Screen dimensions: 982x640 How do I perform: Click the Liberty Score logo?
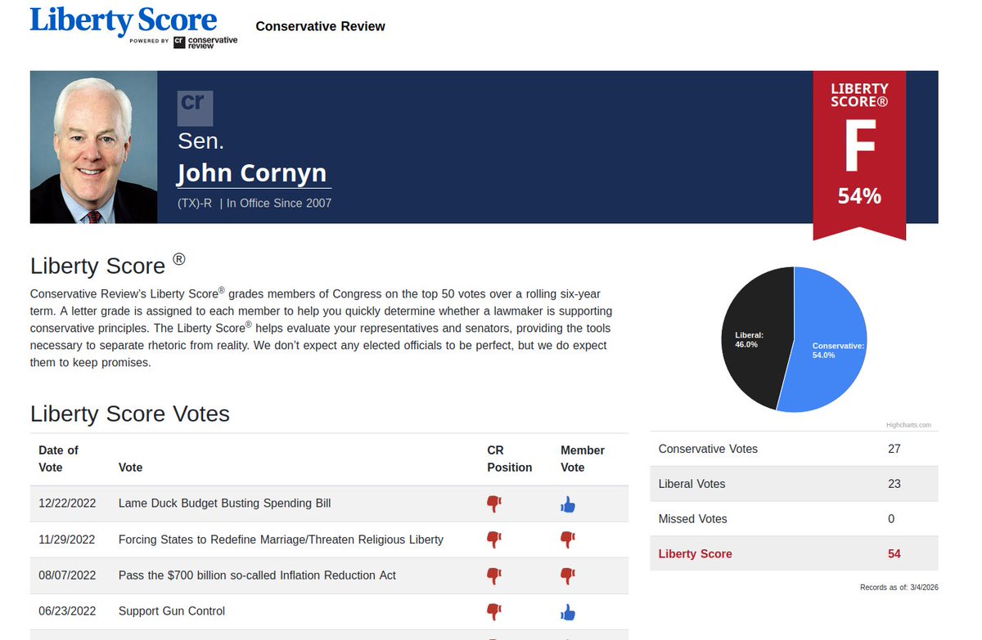[x=124, y=20]
